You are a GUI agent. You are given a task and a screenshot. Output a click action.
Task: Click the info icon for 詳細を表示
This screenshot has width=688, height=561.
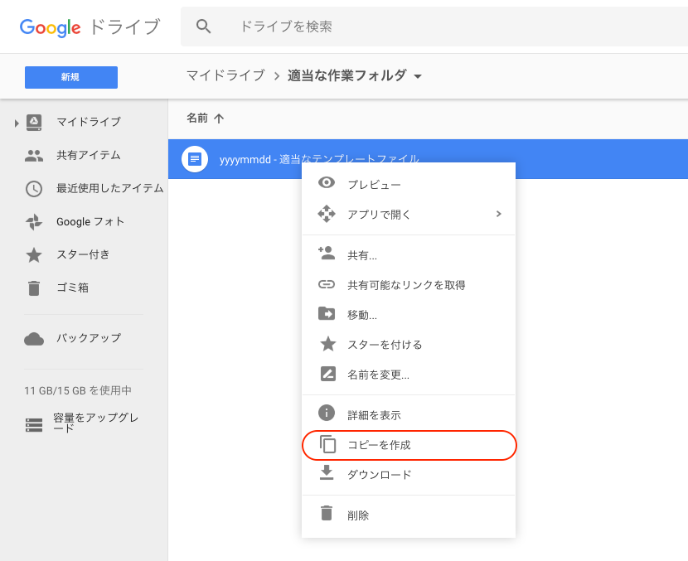tap(327, 413)
